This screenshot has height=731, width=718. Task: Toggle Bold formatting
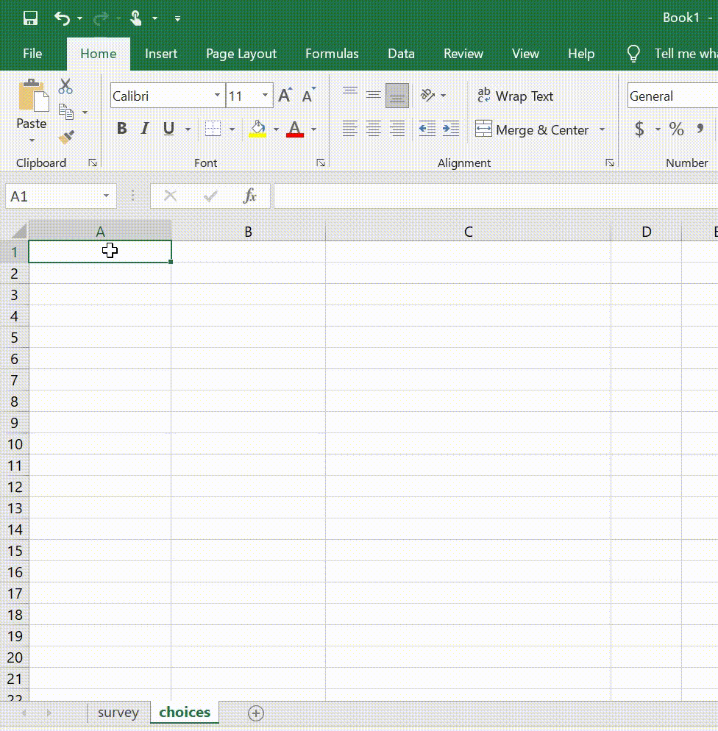tap(122, 128)
